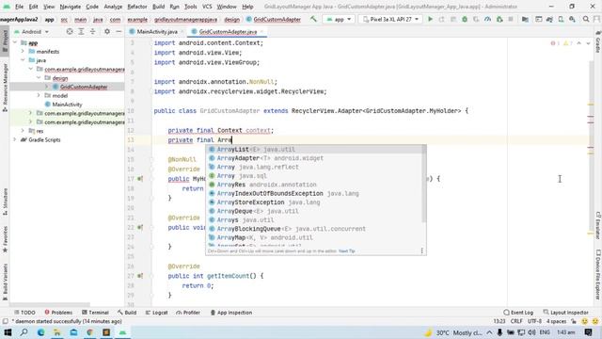Image resolution: width=602 pixels, height=339 pixels.
Task: Open the File menu
Action: (x=19, y=7)
